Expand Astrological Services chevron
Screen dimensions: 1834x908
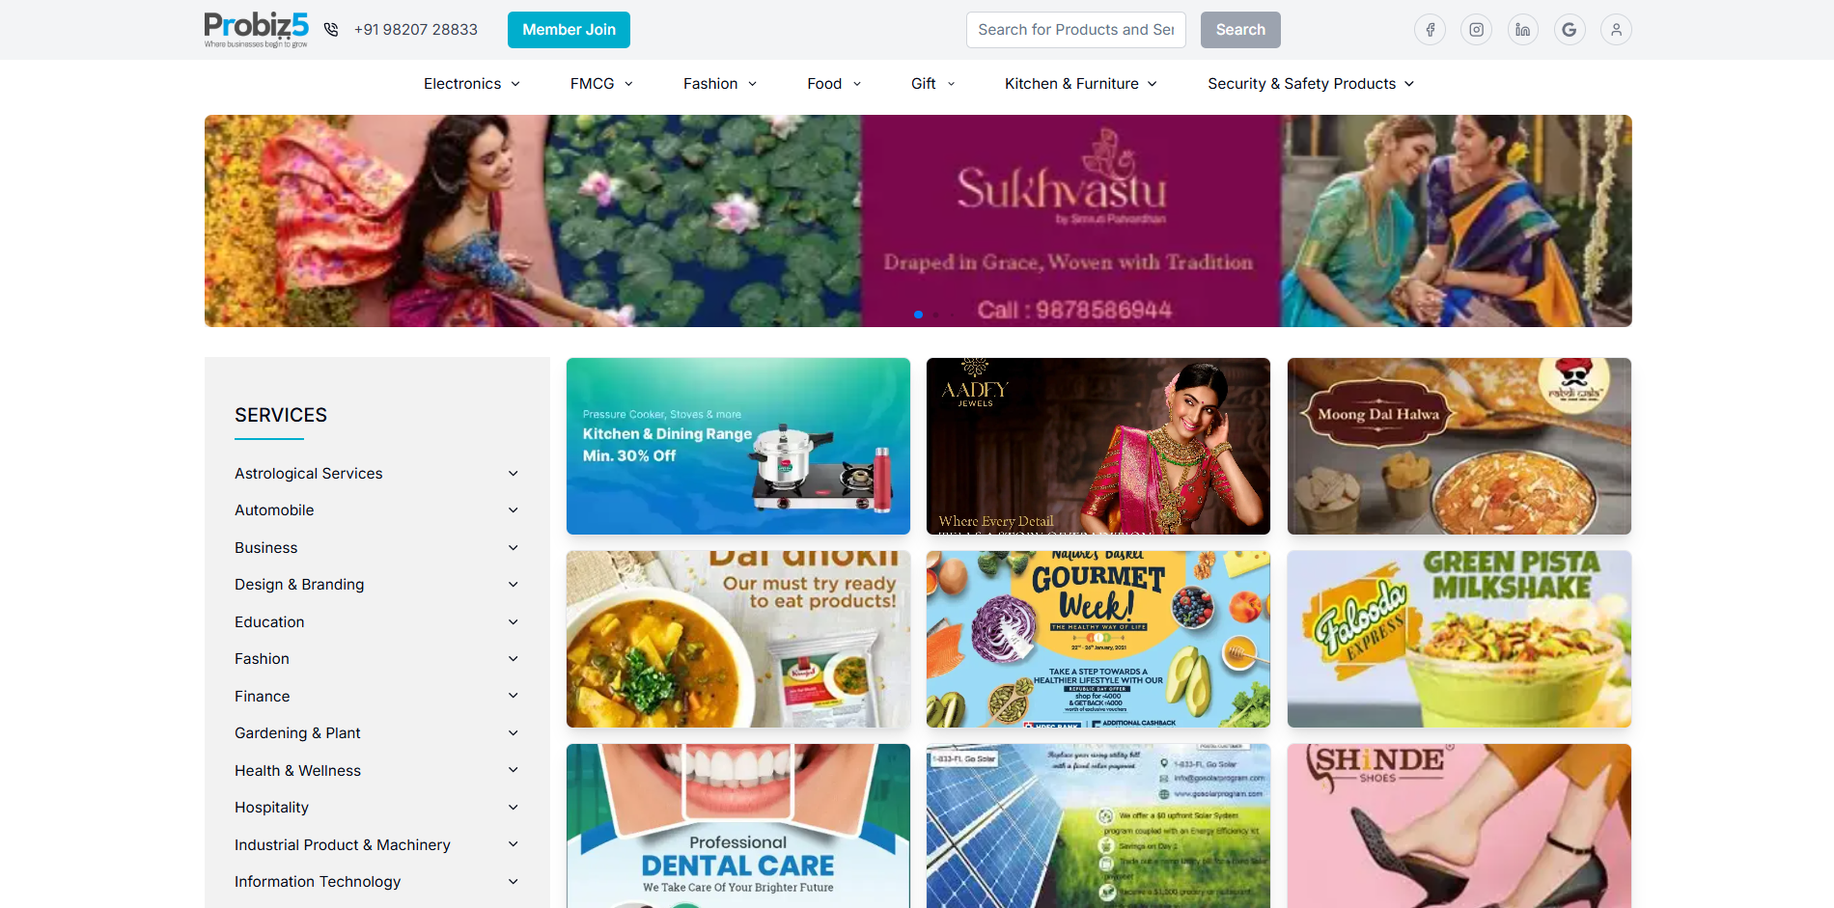pyautogui.click(x=514, y=474)
